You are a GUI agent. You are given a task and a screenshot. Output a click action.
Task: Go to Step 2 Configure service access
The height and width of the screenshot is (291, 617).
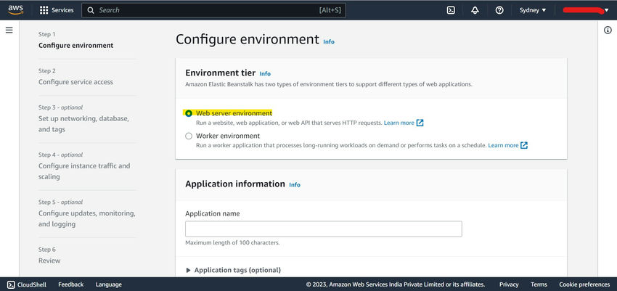75,82
